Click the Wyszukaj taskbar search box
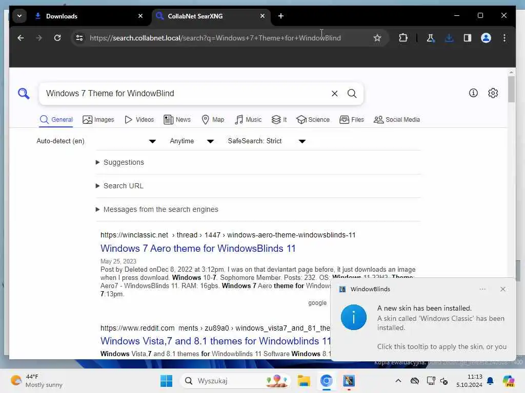The width and height of the screenshot is (525, 393). [235, 381]
